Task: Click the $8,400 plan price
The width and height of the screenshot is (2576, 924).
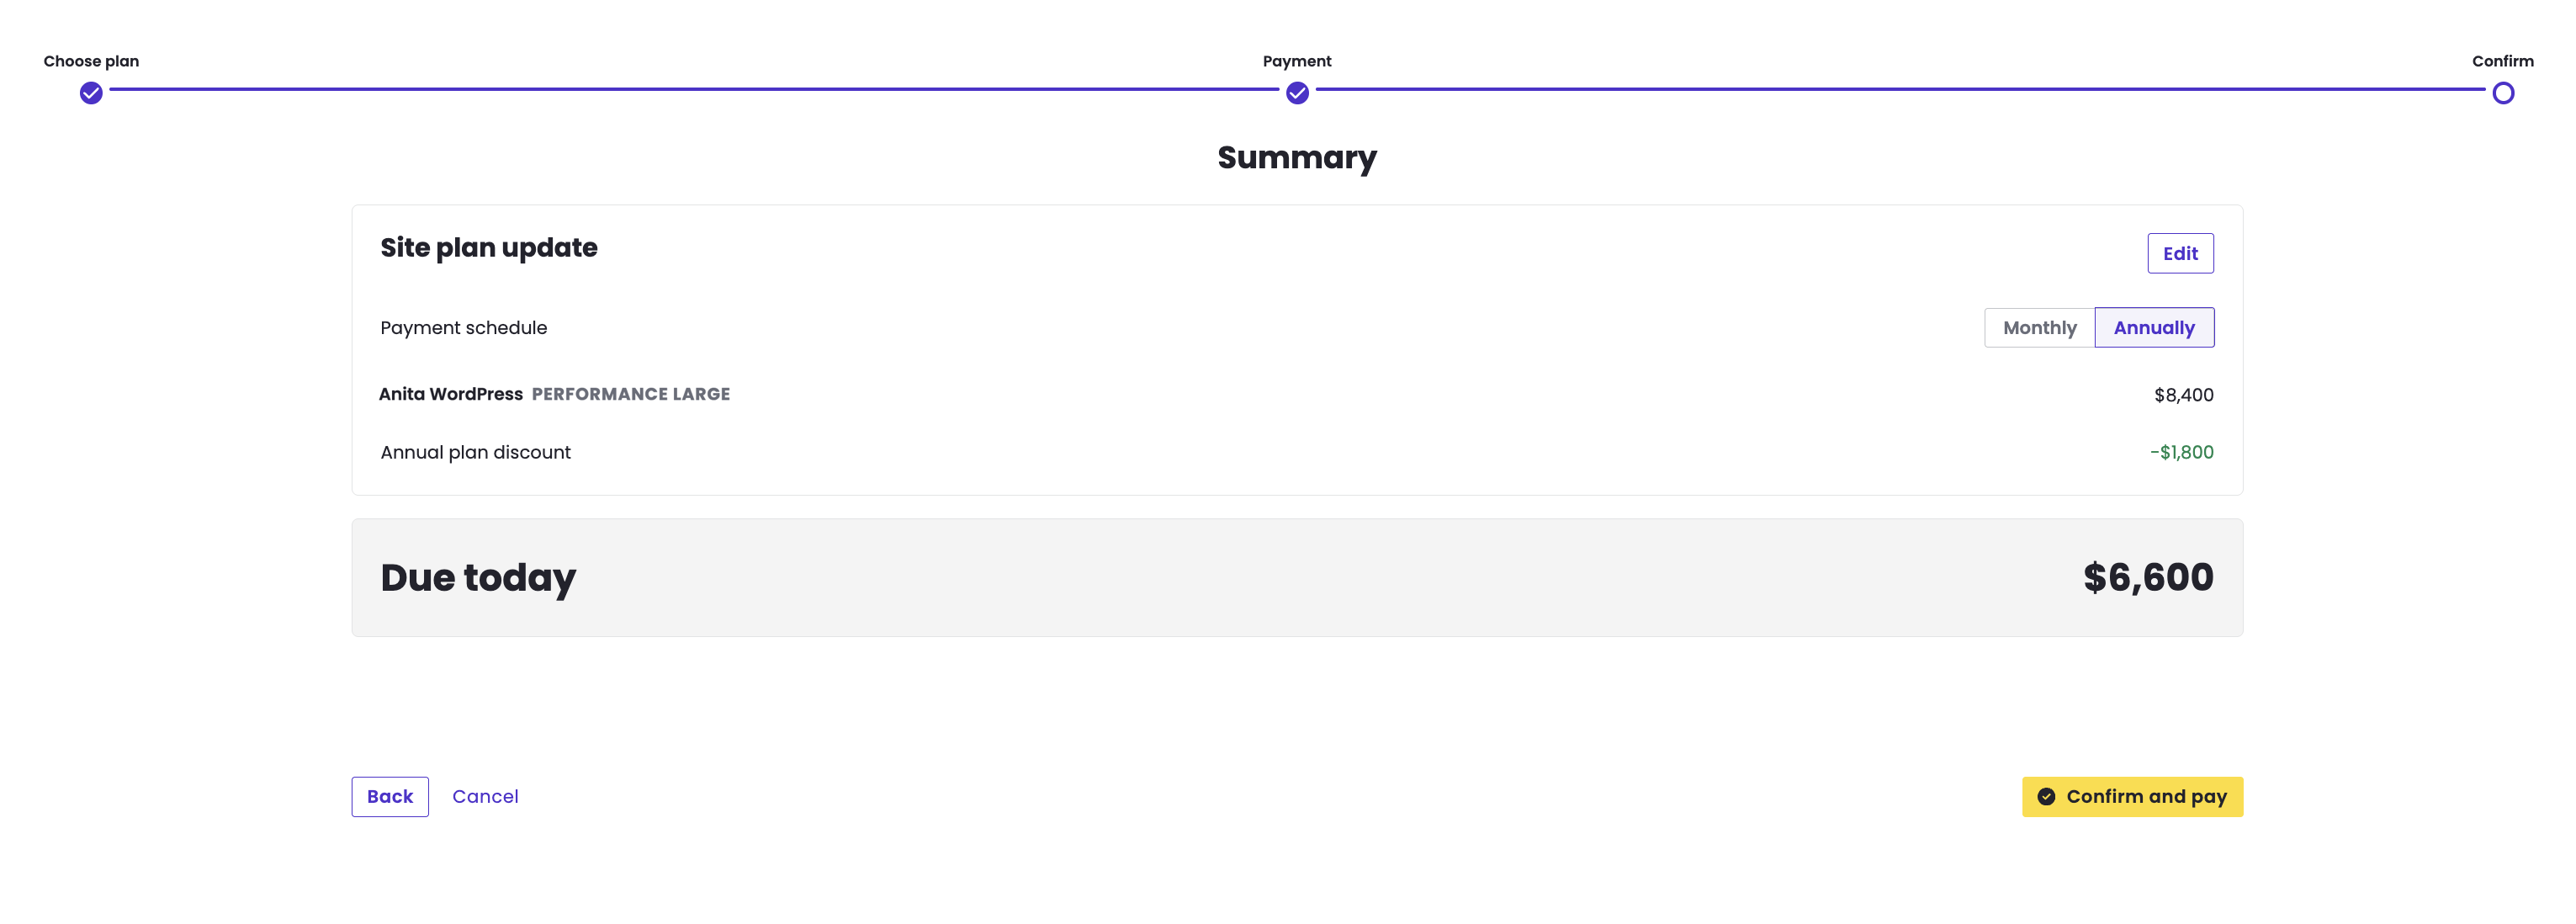Action: tap(2183, 395)
